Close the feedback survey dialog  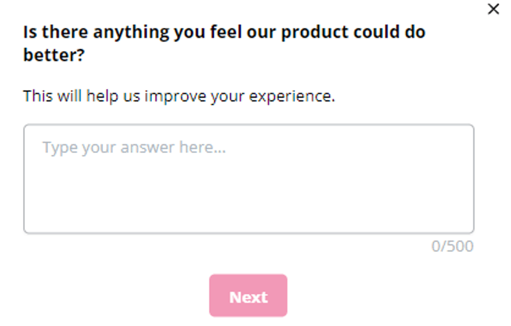tap(493, 10)
